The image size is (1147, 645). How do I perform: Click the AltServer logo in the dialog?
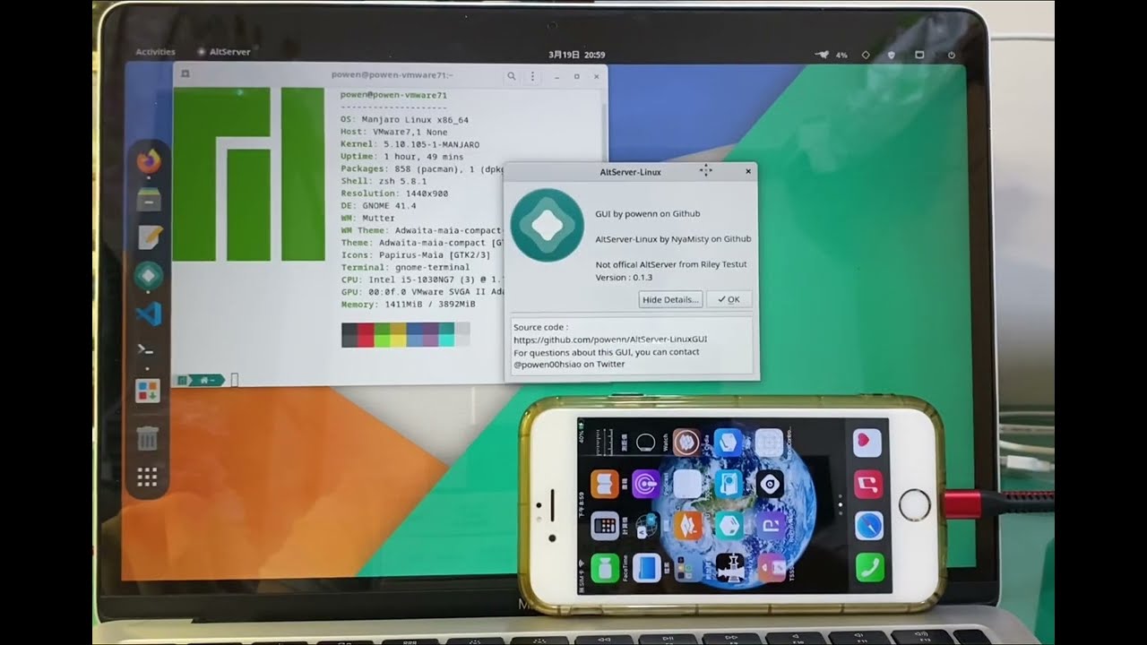pyautogui.click(x=548, y=225)
